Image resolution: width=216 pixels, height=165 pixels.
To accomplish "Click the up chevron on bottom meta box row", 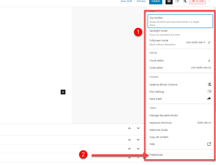I will (129, 158).
